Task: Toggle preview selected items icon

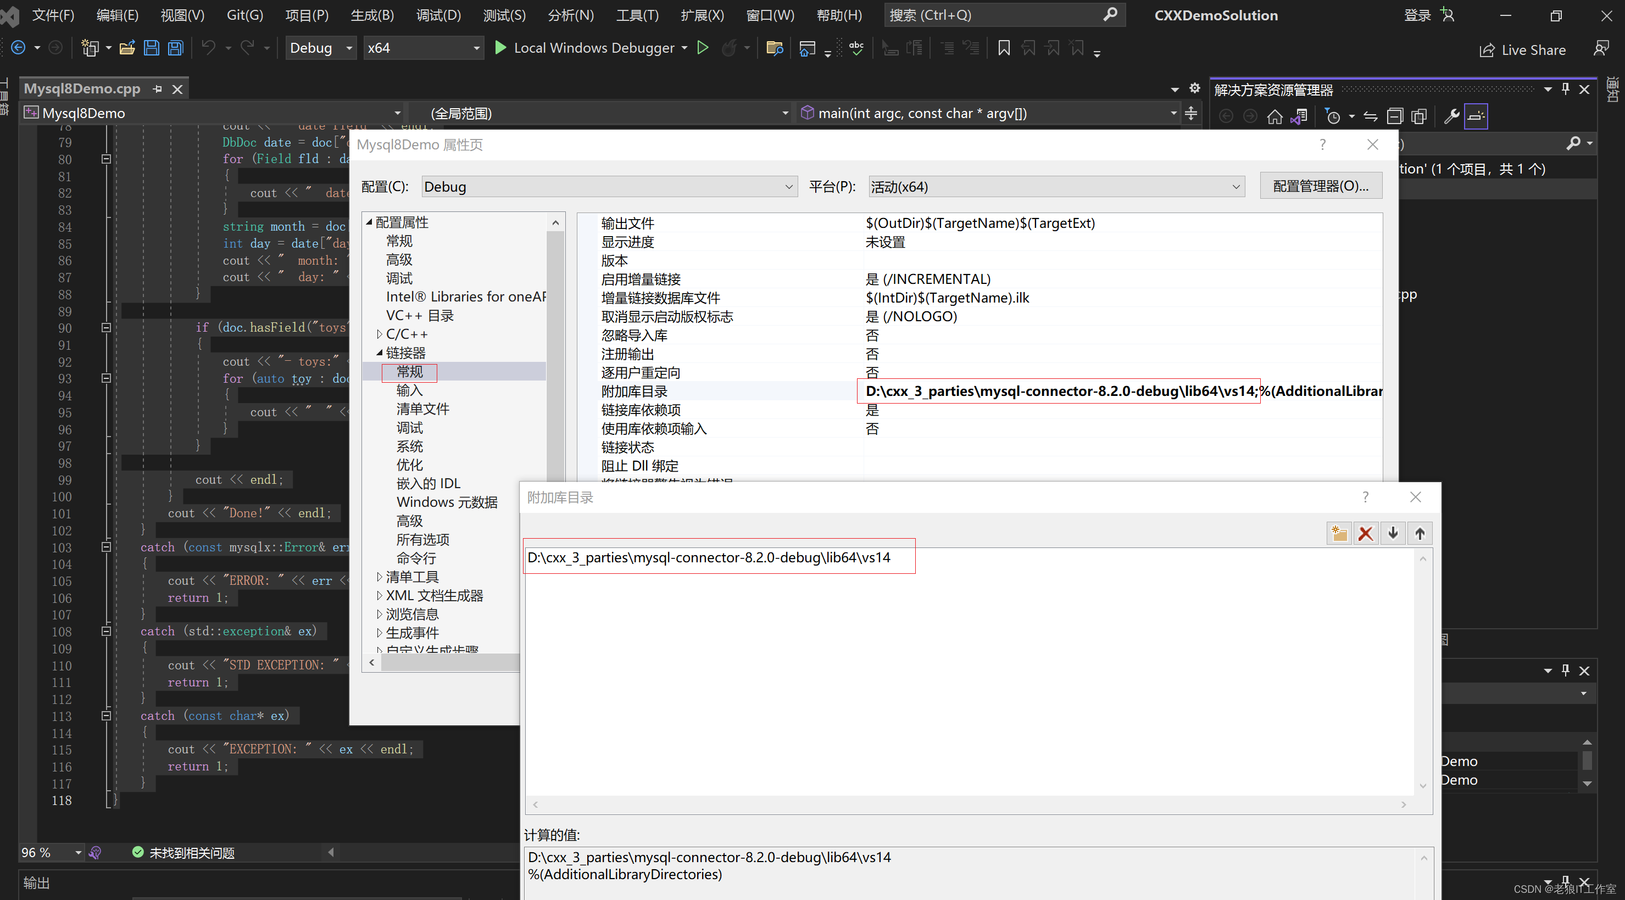Action: pos(1476,116)
